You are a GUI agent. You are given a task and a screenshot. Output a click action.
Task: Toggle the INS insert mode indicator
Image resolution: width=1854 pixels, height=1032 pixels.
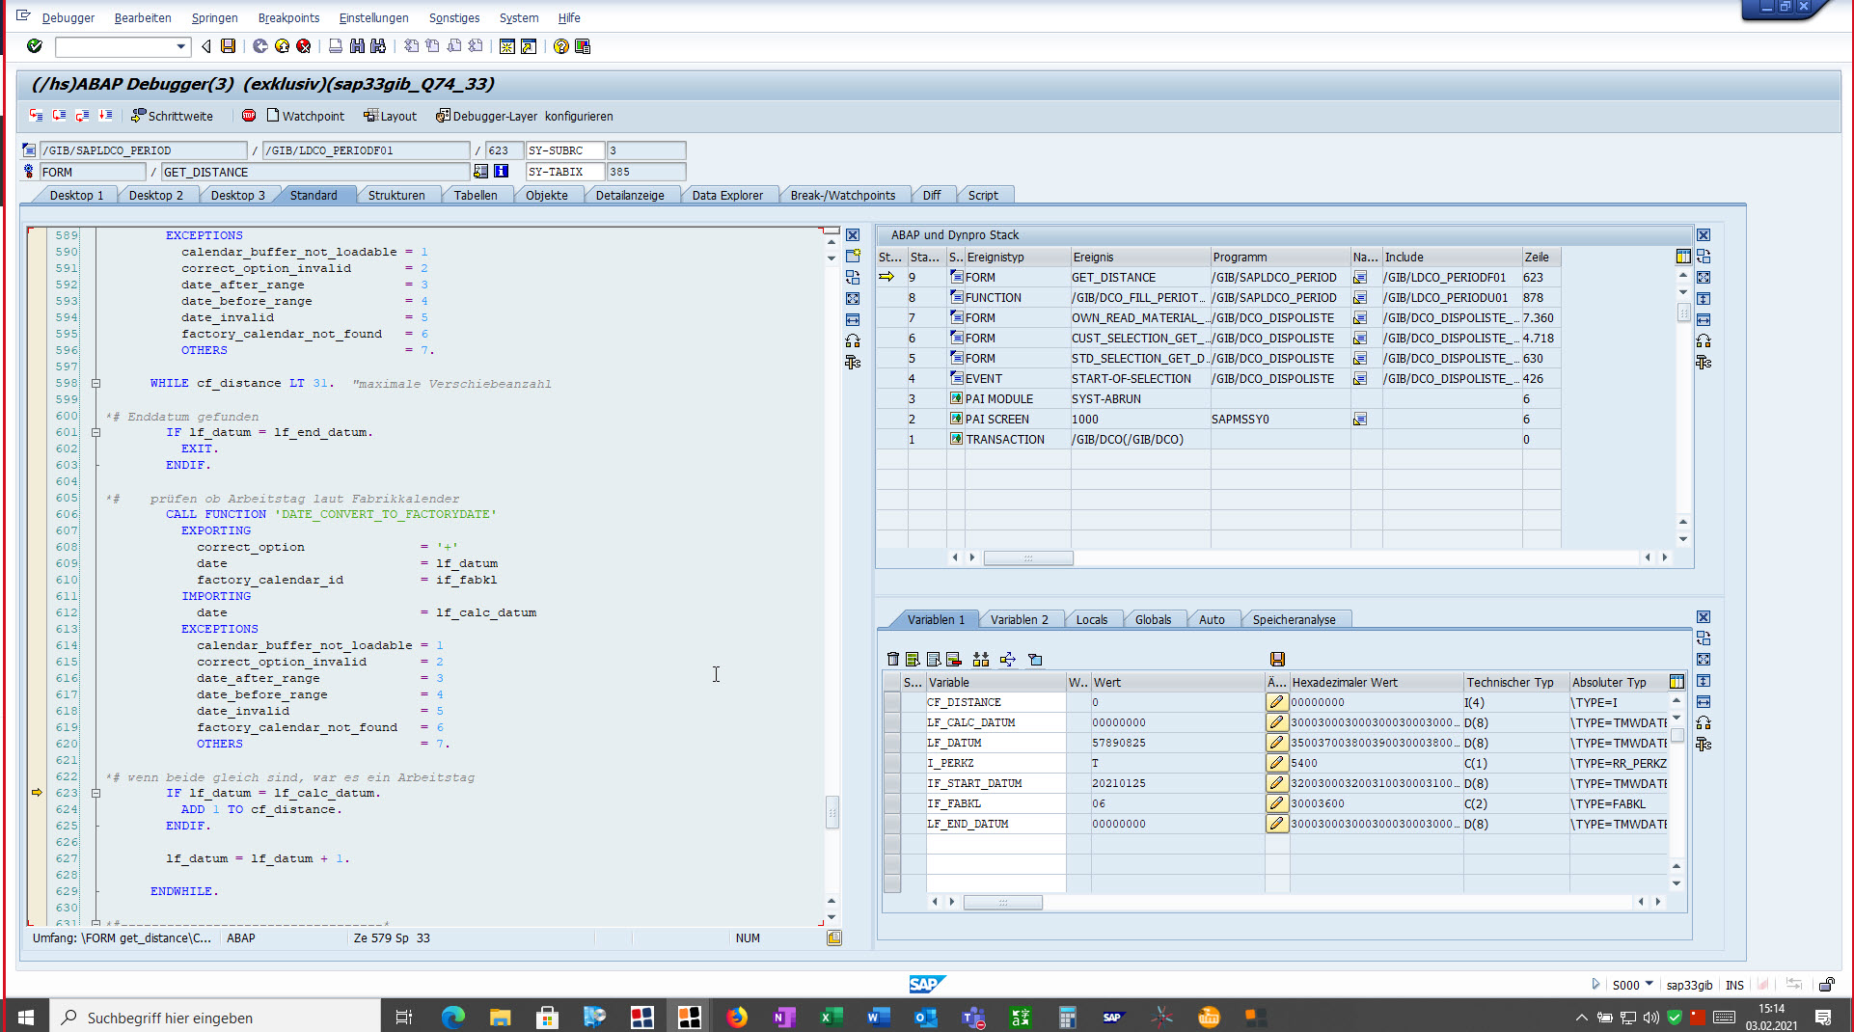click(x=1734, y=985)
